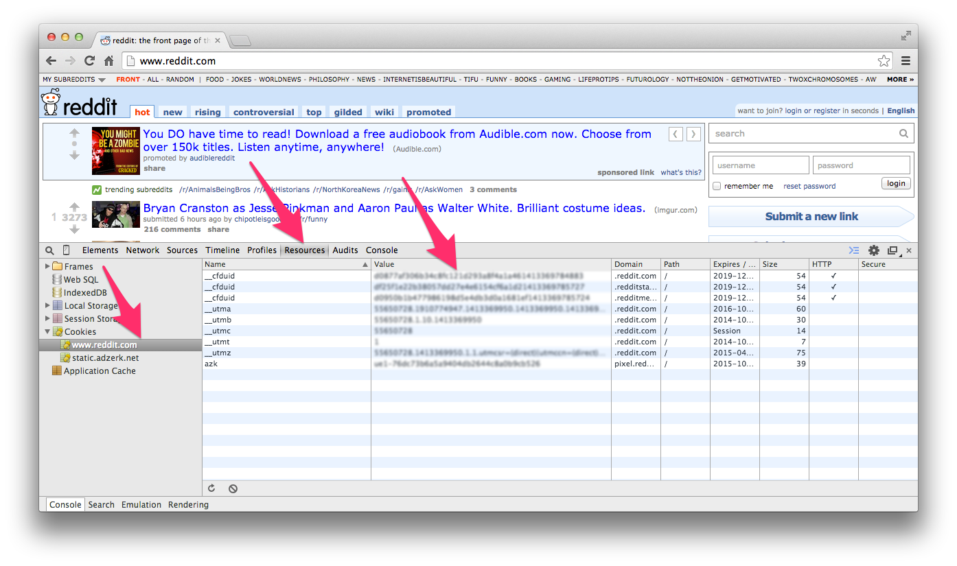
Task: Select the Resources DevTools tab
Action: (x=305, y=250)
